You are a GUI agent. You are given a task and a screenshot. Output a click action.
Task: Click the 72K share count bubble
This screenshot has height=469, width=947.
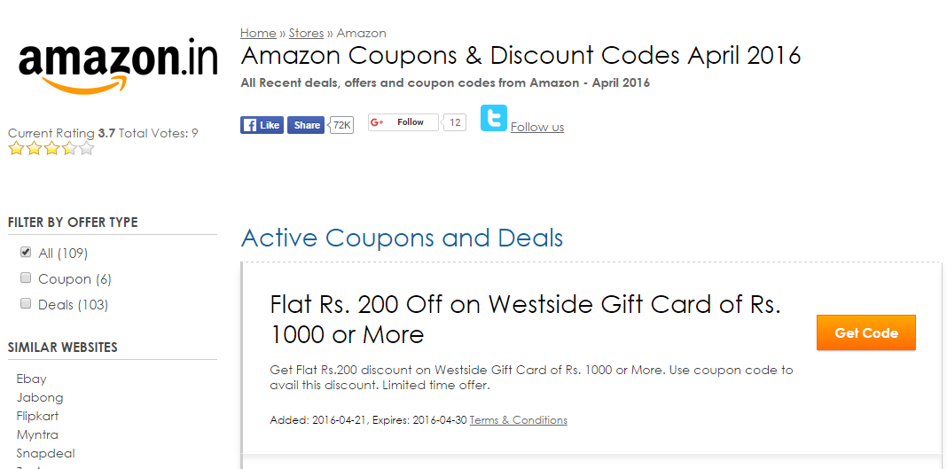[x=341, y=125]
